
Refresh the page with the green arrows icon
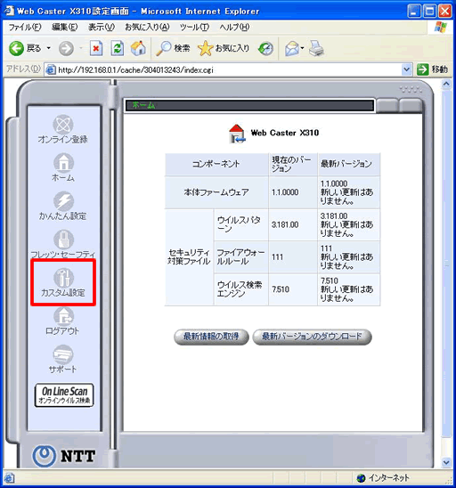click(x=118, y=49)
